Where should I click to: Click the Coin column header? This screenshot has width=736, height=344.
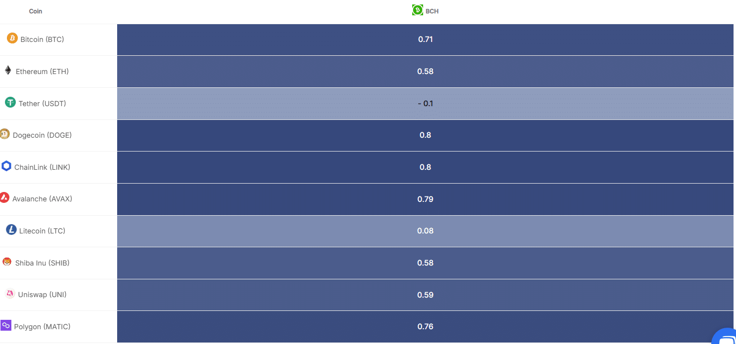tap(36, 11)
